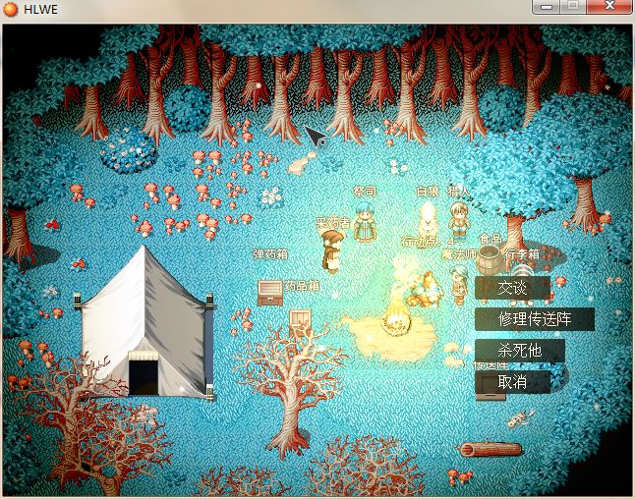Click the 传送阵 label above 取消
This screenshot has height=499, width=635.
tap(491, 365)
